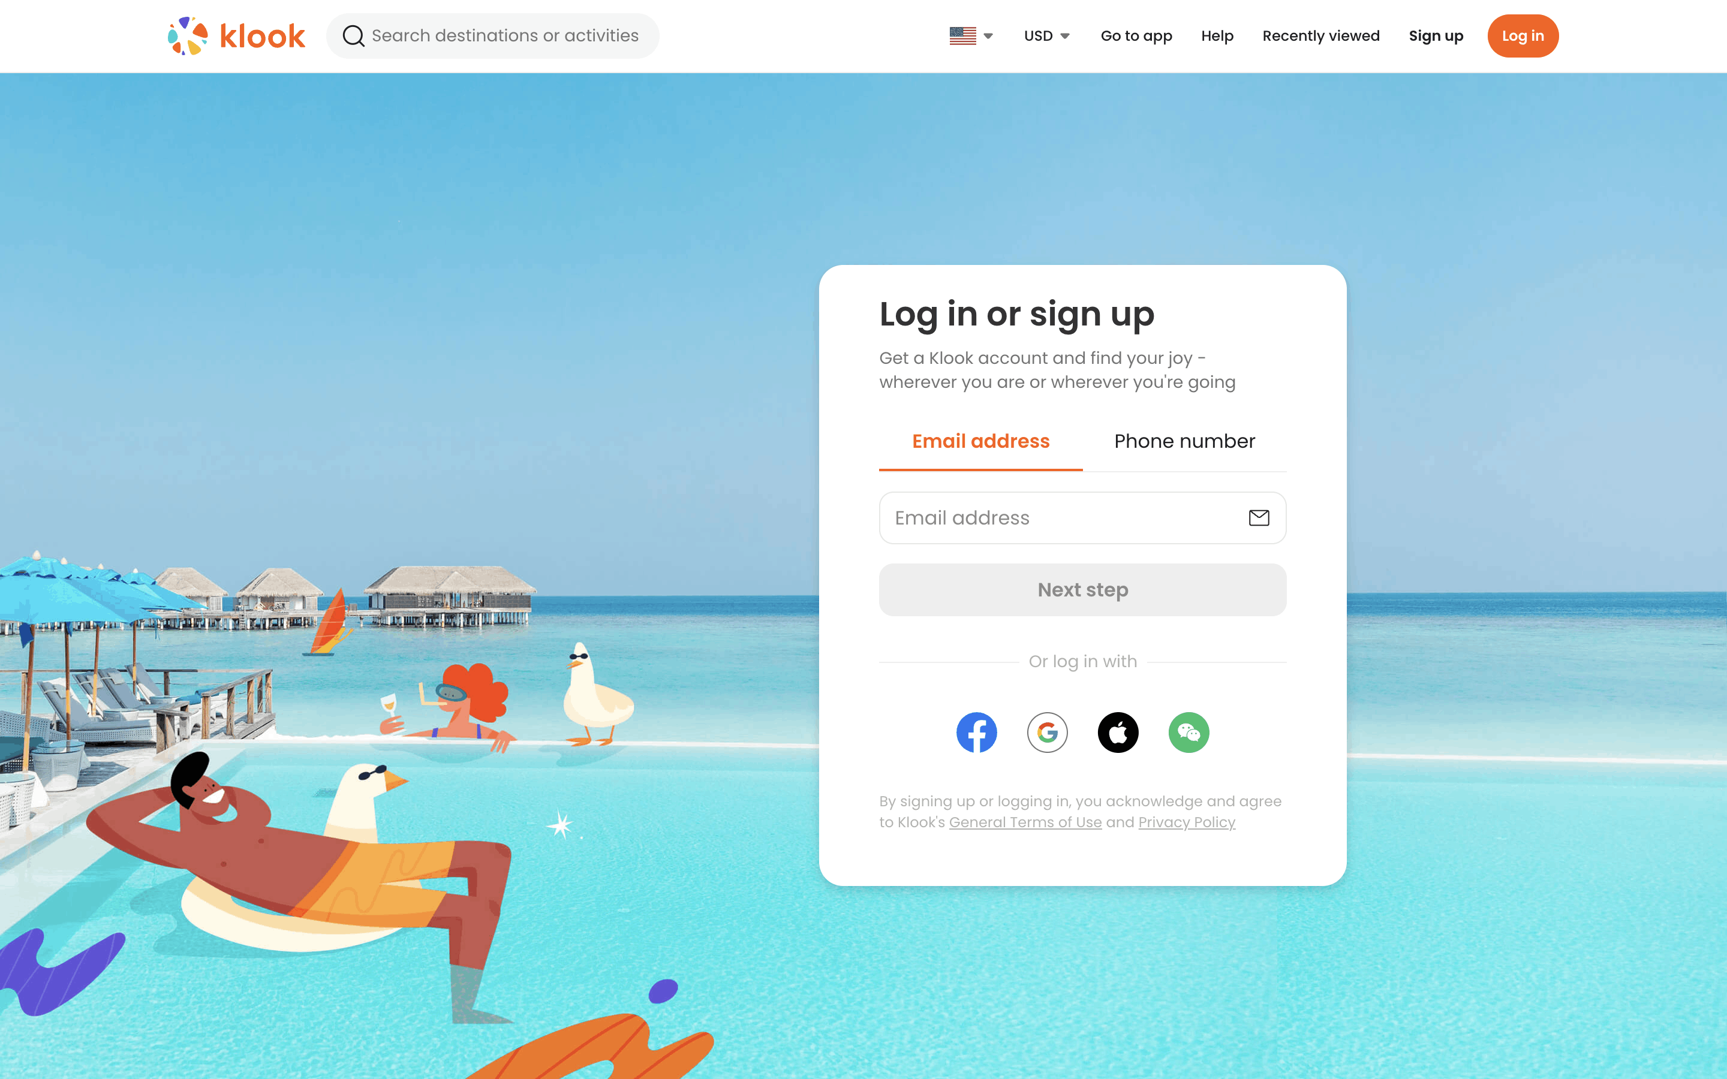Focus the search destinations field

[x=492, y=36]
